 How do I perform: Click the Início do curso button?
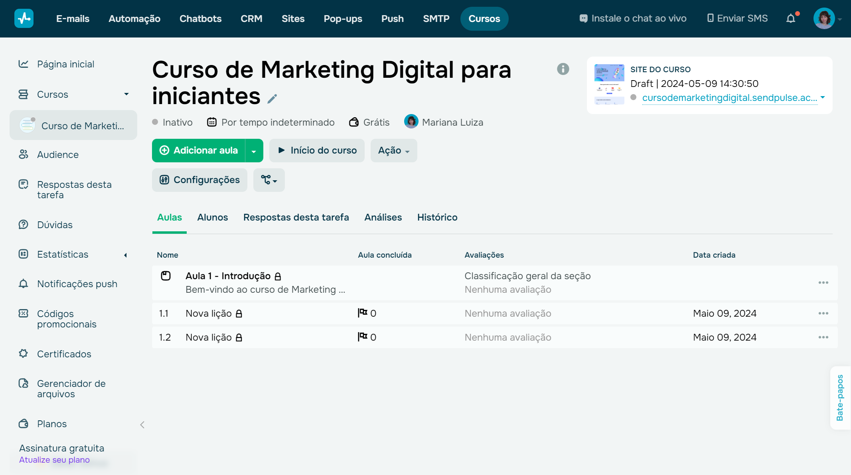(316, 150)
